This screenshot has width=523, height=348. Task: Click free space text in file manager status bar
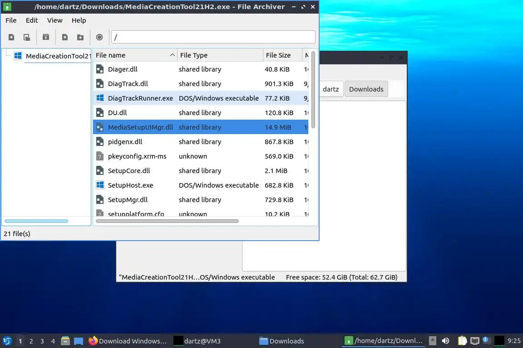coord(341,277)
